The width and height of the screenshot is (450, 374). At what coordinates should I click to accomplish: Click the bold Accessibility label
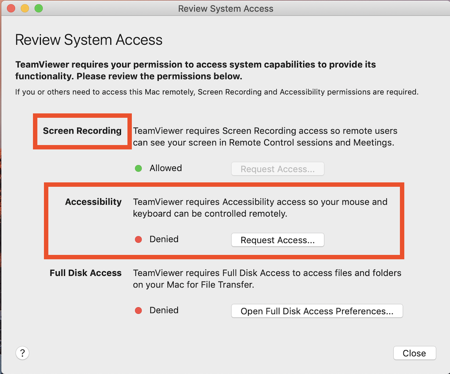click(93, 202)
